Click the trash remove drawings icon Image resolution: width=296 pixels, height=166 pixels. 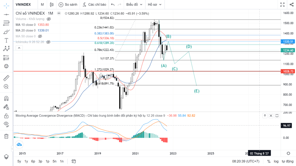[6, 136]
